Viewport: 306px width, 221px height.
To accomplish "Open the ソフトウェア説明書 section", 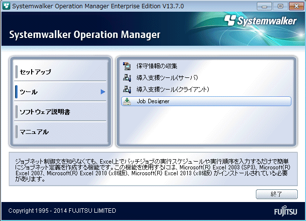I will click(61, 112).
